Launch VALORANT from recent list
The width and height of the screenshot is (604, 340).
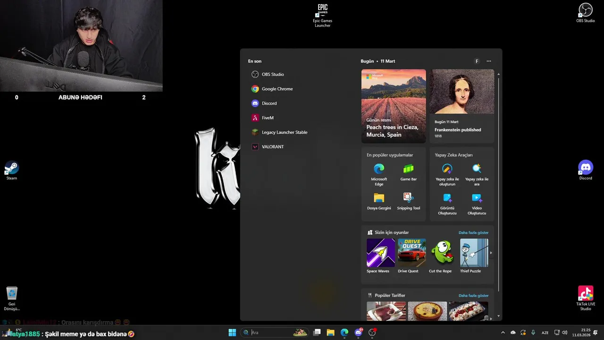pyautogui.click(x=268, y=147)
